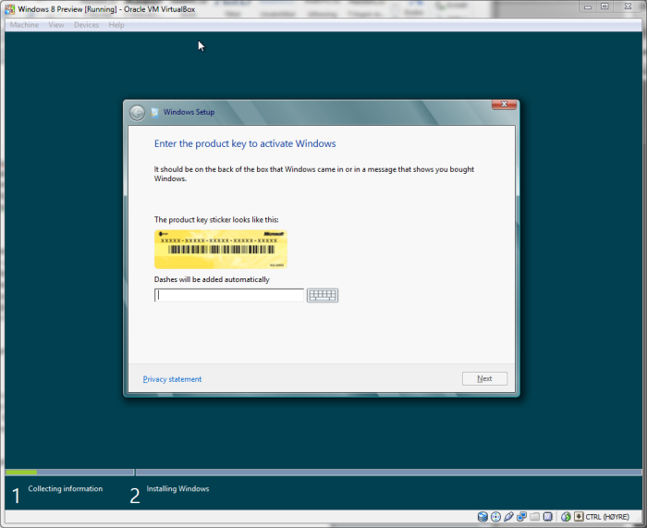Click the 'Collecting information' step label
Screen dimensions: 647x528
pos(66,489)
